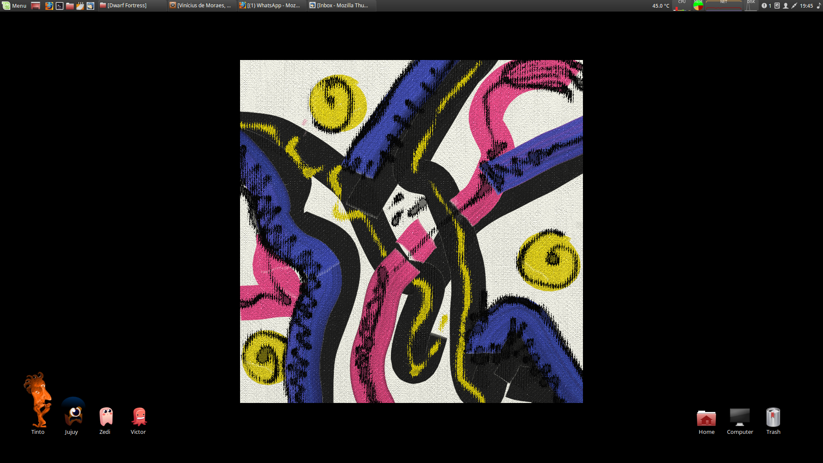823x463 pixels.
Task: Switch to the WhatsApp Mozilla window
Action: pyautogui.click(x=272, y=6)
